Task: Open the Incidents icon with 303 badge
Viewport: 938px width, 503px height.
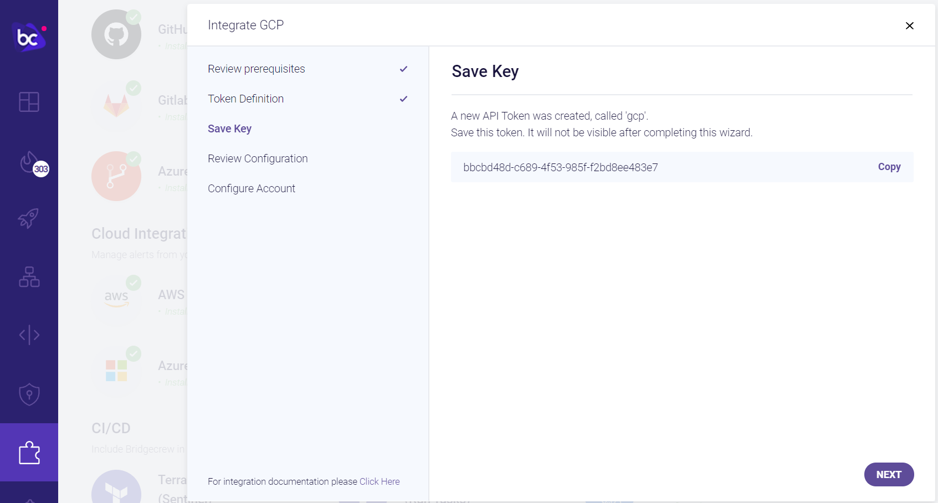Action: point(29,162)
